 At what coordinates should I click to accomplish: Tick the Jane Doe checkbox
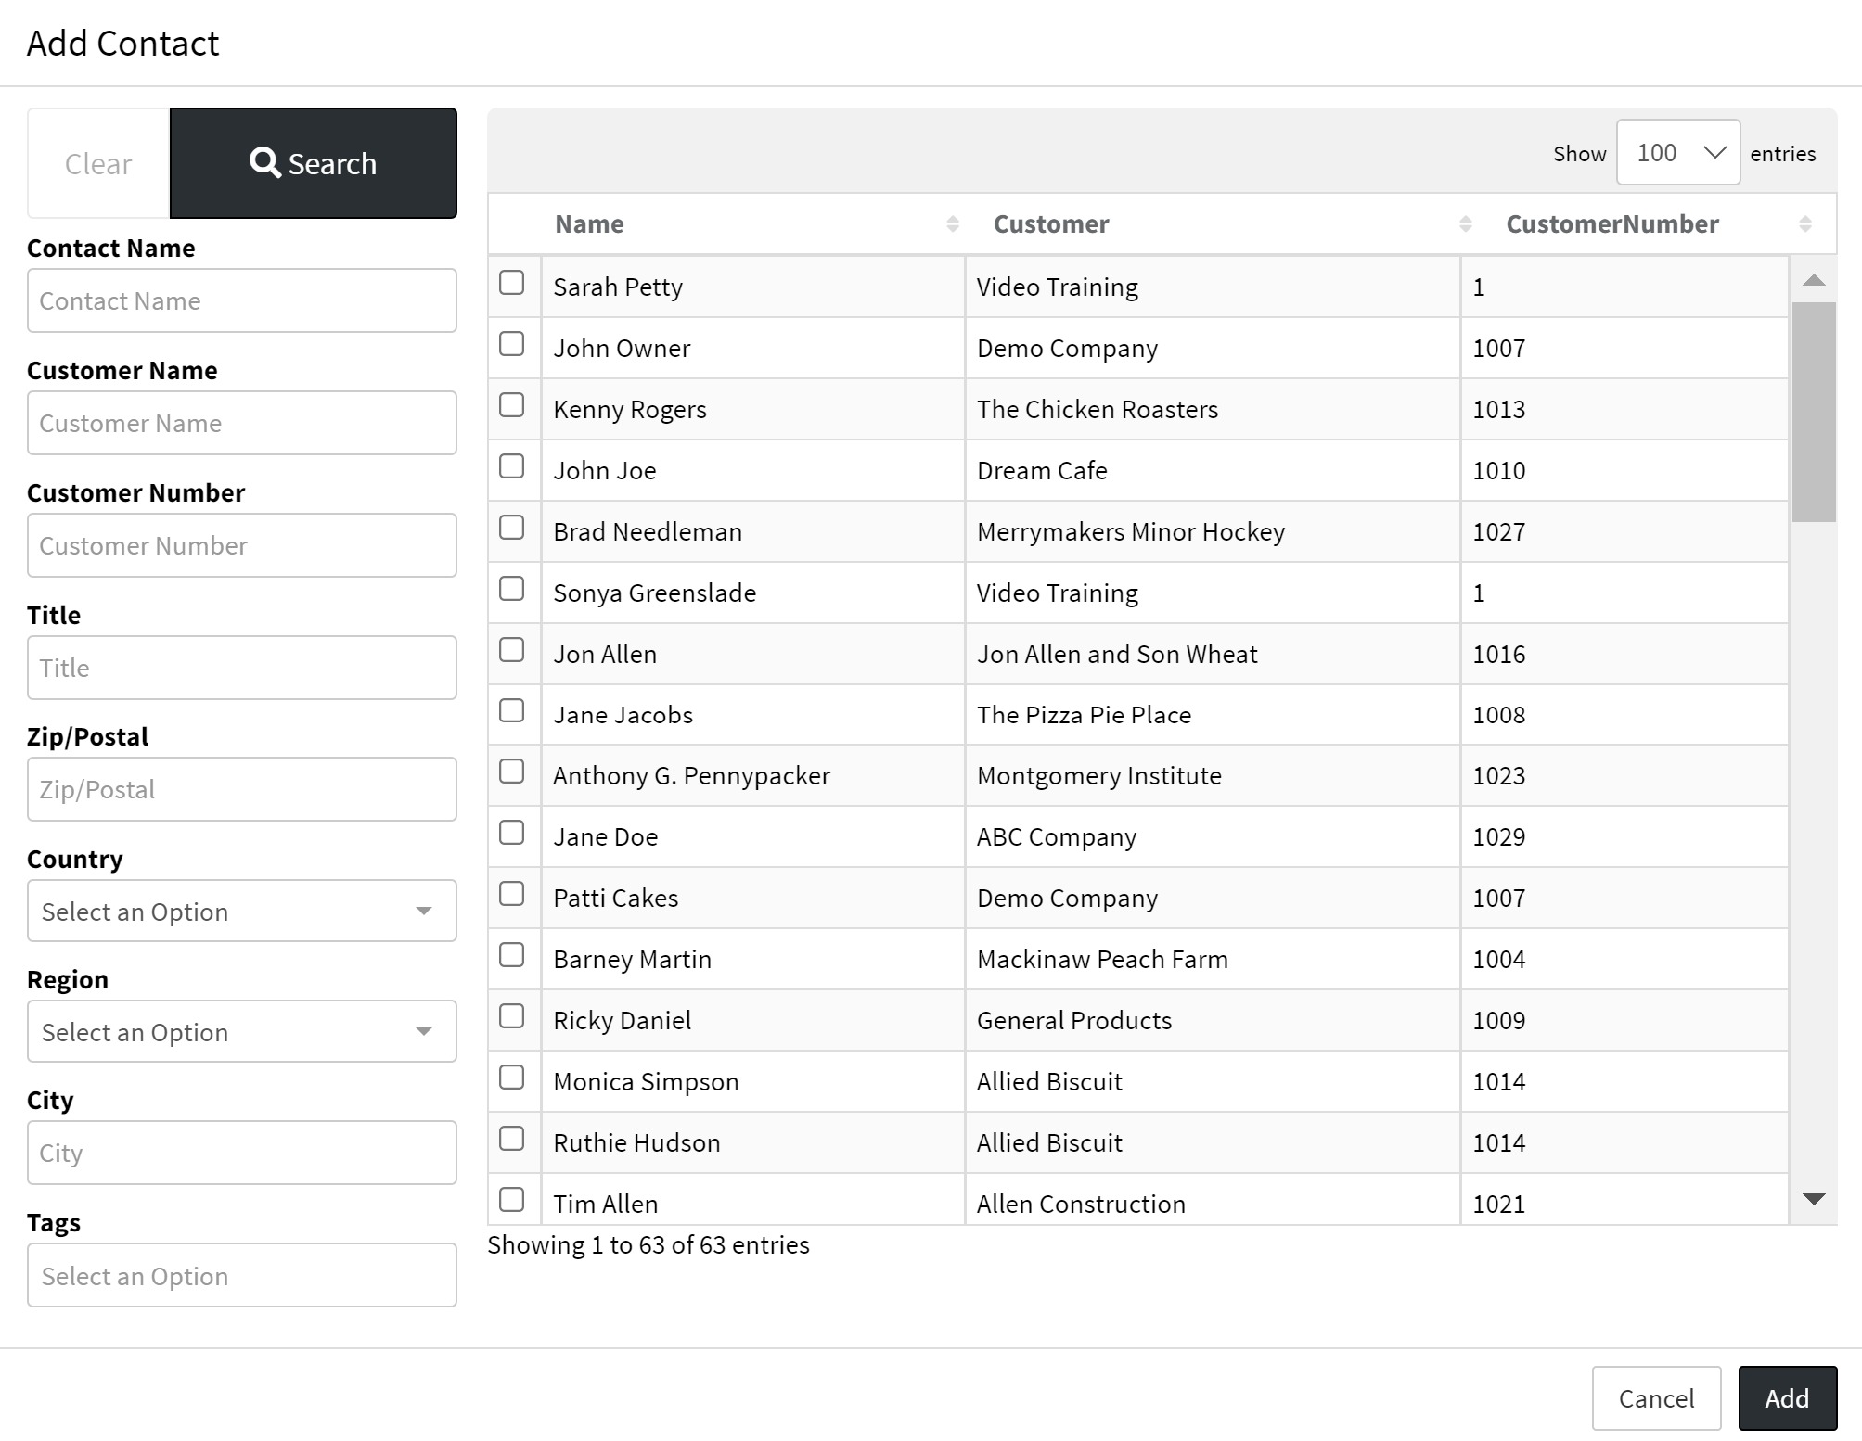[511, 833]
